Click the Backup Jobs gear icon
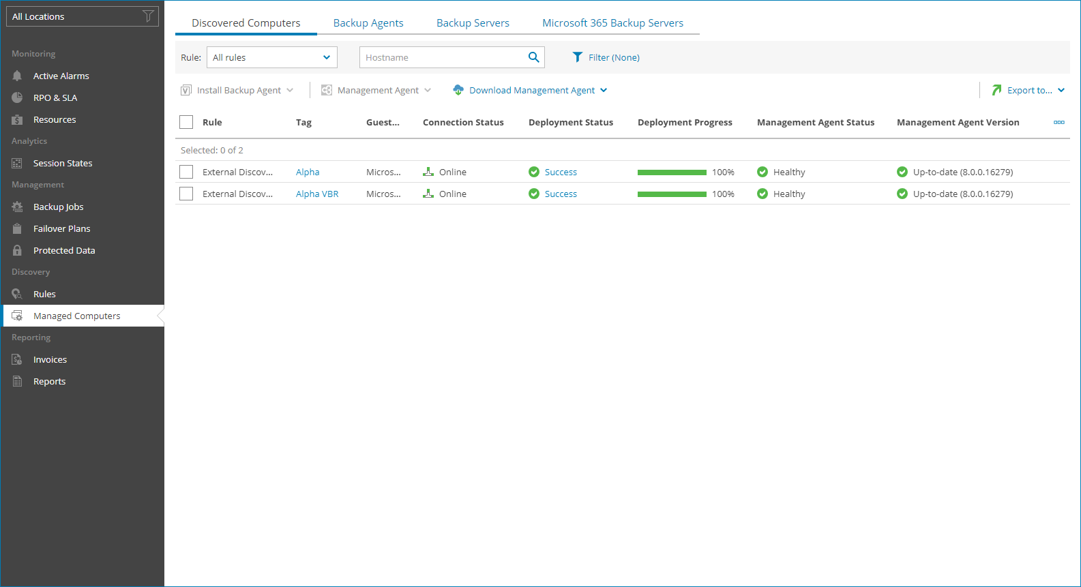The height and width of the screenshot is (587, 1081). pyautogui.click(x=17, y=207)
